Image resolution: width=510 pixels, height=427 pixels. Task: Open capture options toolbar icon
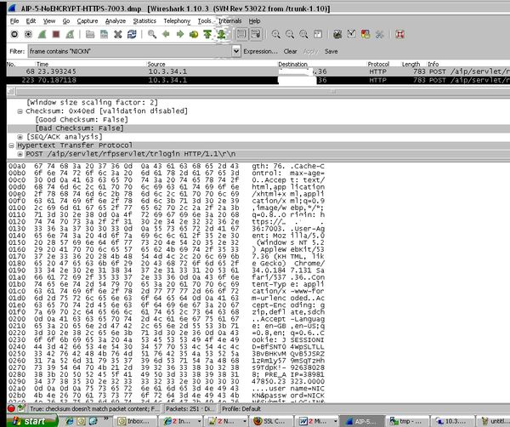28,34
